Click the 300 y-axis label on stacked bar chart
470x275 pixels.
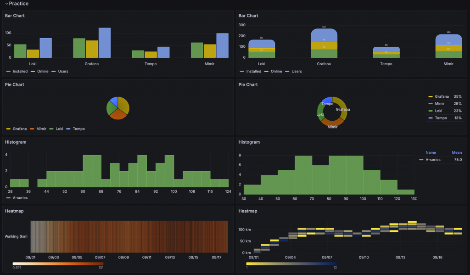tap(242, 25)
